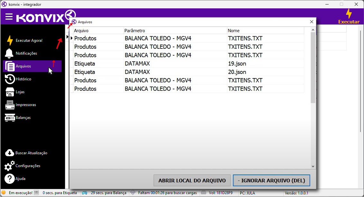364x197 pixels.
Task: Open Histórico from the sidebar
Action: pyautogui.click(x=23, y=79)
